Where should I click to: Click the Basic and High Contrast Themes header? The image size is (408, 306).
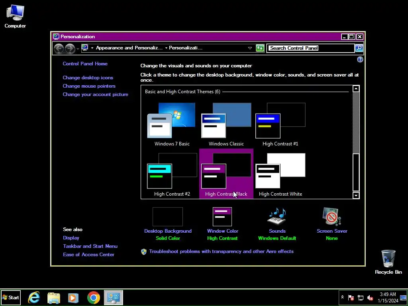[x=182, y=92]
